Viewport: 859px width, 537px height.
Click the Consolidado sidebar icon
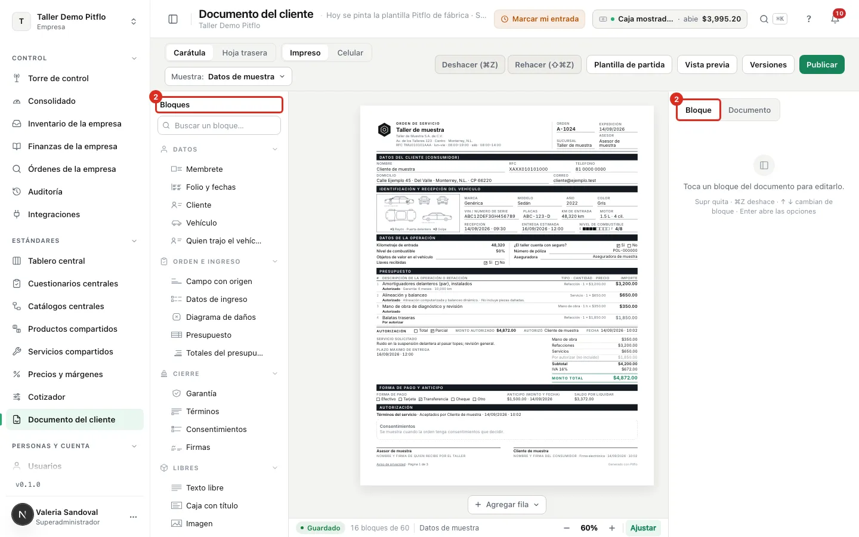[x=17, y=101]
